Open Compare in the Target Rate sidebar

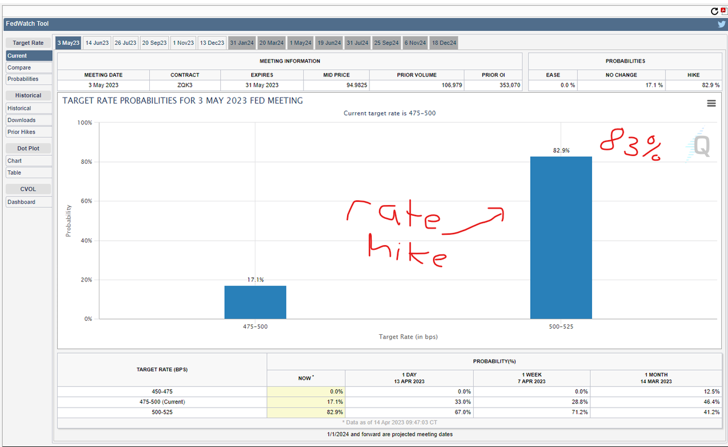(x=29, y=67)
